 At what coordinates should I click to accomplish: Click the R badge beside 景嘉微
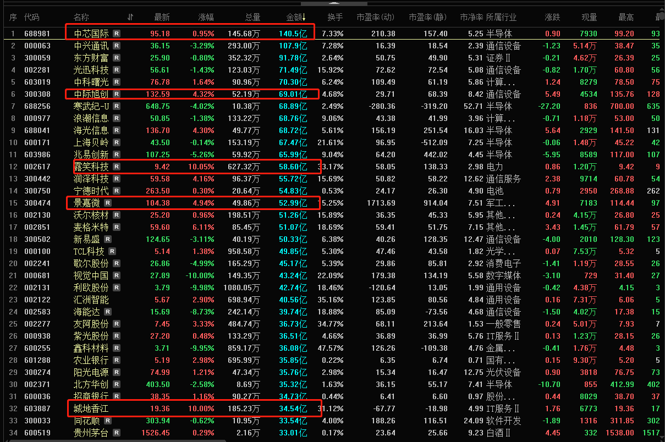[x=108, y=203]
